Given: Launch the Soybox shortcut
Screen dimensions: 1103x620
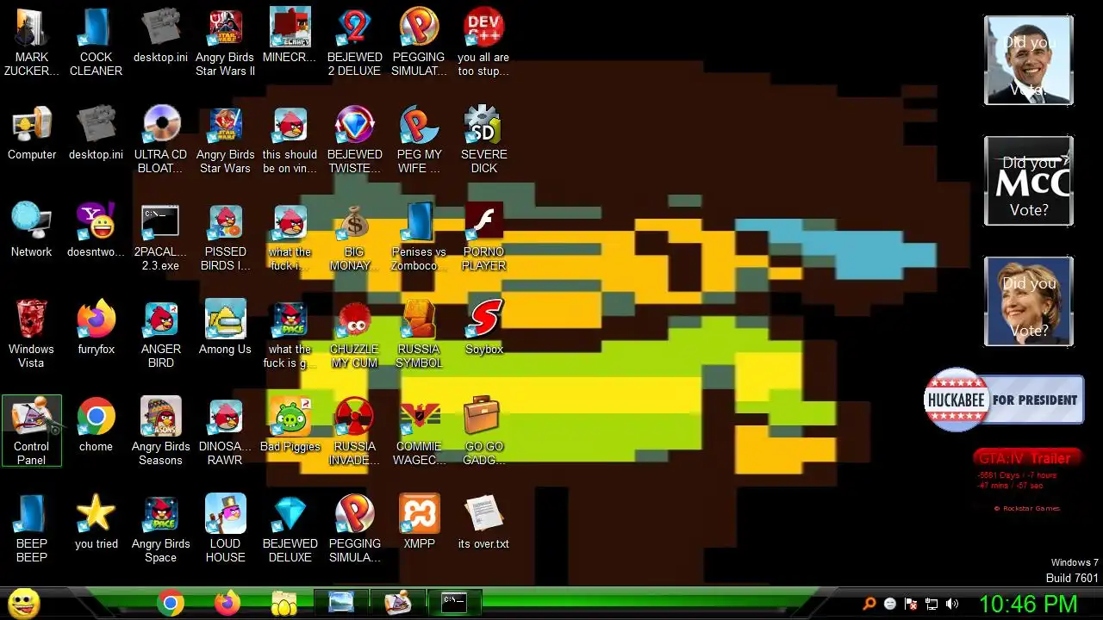Looking at the screenshot, I should pyautogui.click(x=483, y=328).
